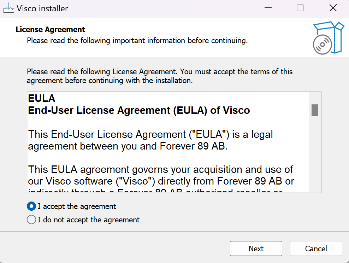Click the 'Visco installer' window title text
The height and width of the screenshot is (263, 349).
point(42,8)
